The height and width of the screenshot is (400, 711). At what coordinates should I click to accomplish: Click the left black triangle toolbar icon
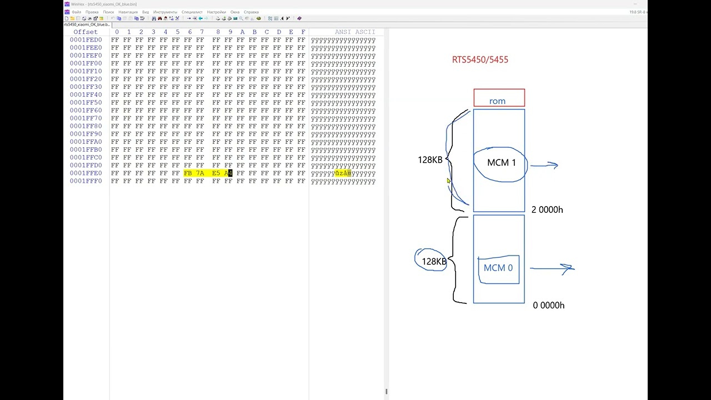pyautogui.click(x=282, y=18)
